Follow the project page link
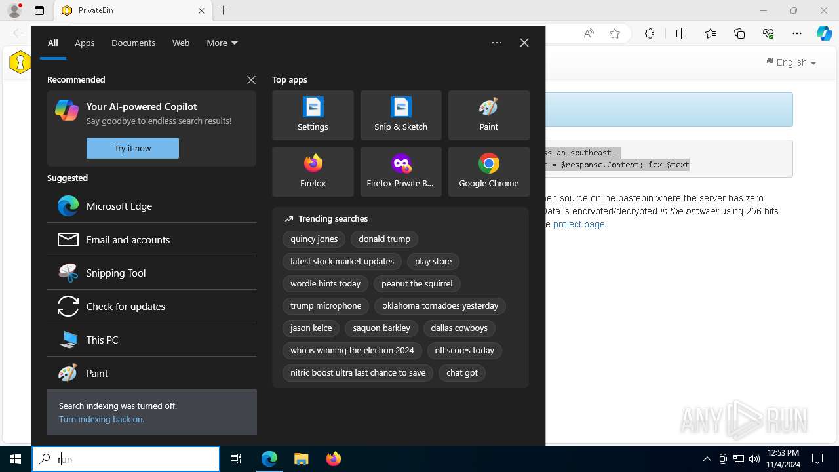 579,224
